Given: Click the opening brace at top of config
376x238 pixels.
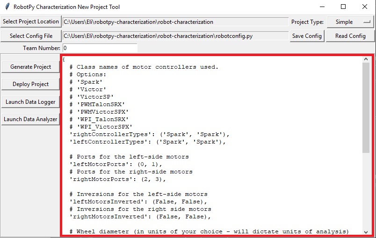Looking at the screenshot, I should (64, 59).
